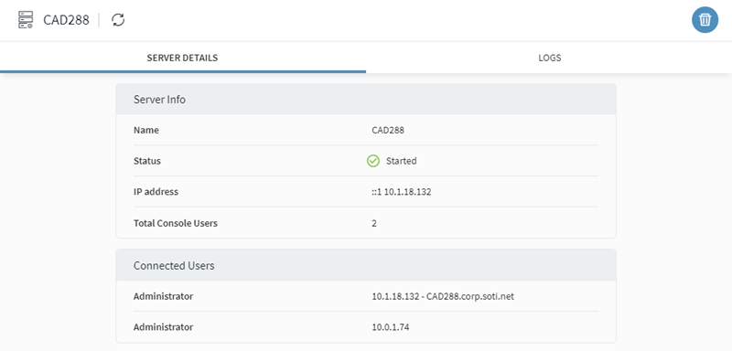Select the 10.0.1.74 address value
This screenshot has height=351, width=732.
point(391,327)
